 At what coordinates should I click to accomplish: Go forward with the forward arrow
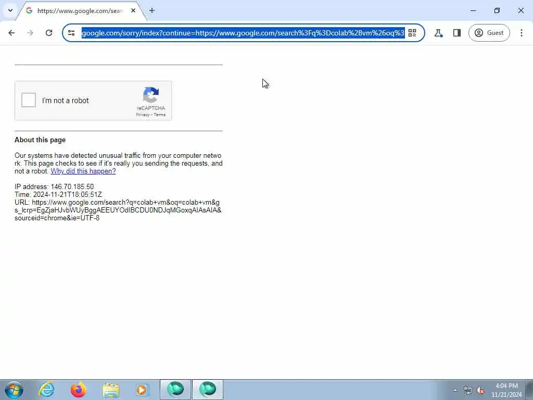click(x=30, y=33)
